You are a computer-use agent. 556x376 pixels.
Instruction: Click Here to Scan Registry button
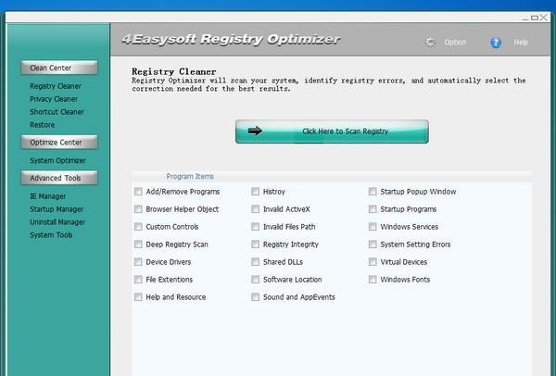tap(332, 132)
